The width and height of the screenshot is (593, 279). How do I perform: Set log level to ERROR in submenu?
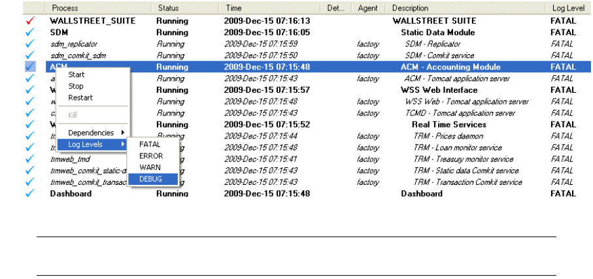(153, 156)
